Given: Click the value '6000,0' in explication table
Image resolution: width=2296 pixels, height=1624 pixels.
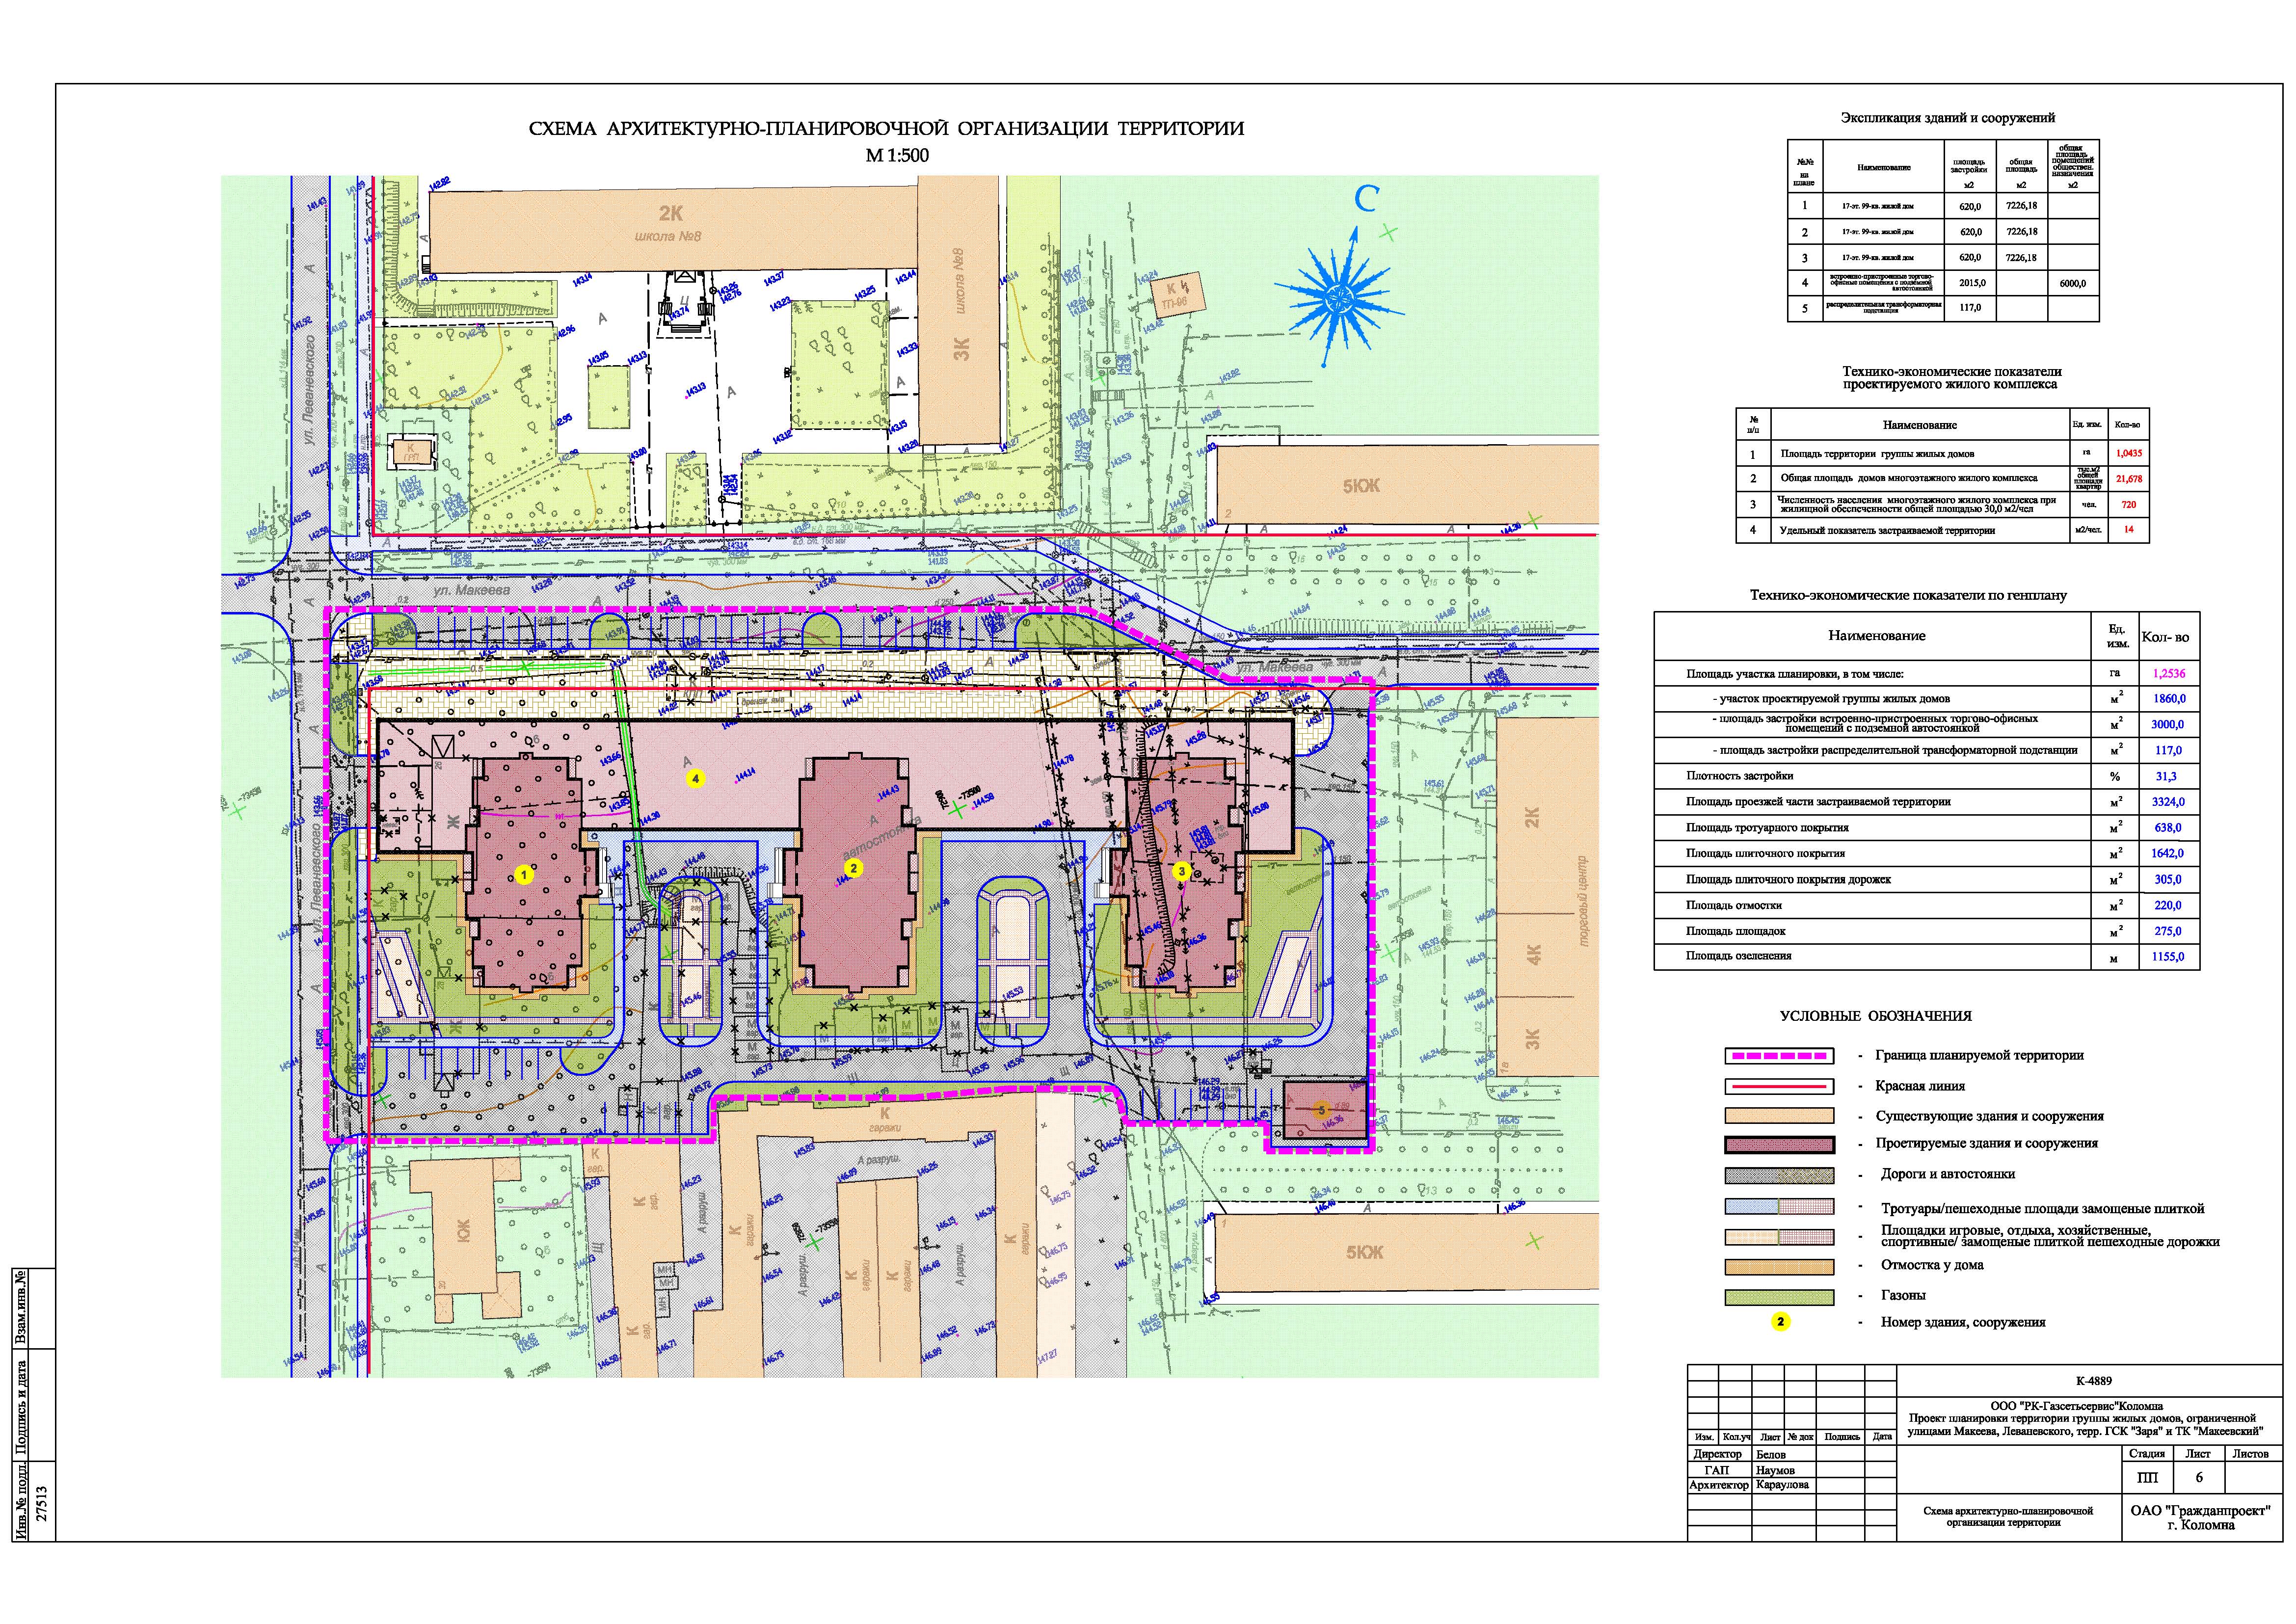Looking at the screenshot, I should click(x=2072, y=283).
